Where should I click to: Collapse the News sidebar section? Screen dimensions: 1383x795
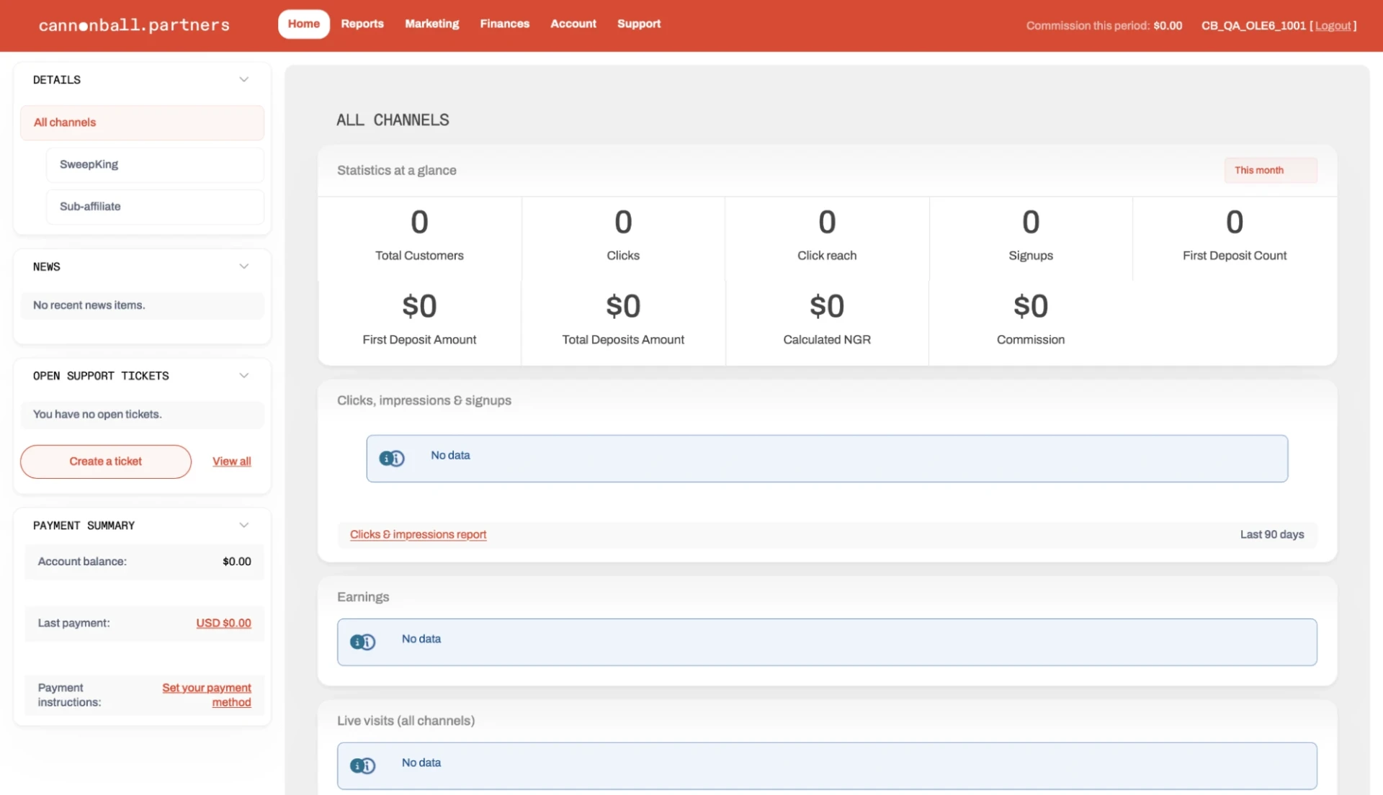coord(243,266)
